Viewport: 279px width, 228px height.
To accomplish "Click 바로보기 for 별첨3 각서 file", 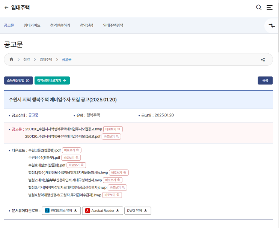I will [x=118, y=187].
